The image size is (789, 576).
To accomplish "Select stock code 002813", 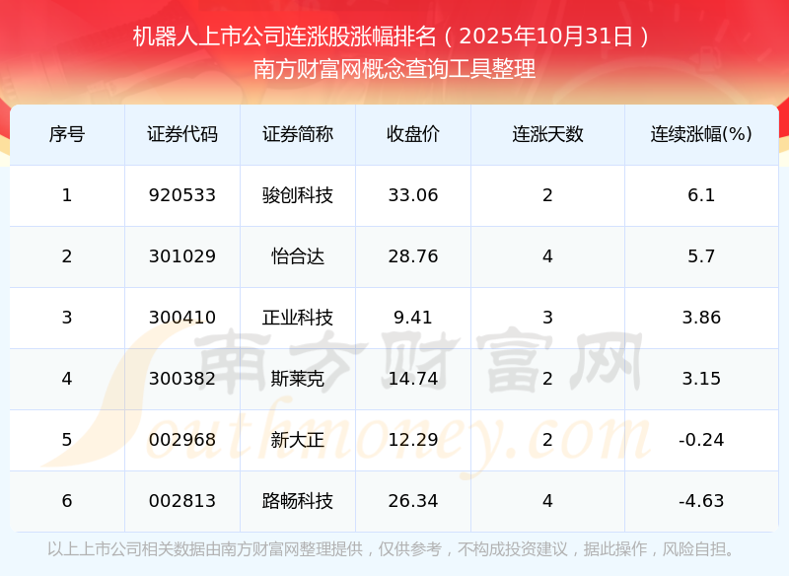I will point(182,501).
